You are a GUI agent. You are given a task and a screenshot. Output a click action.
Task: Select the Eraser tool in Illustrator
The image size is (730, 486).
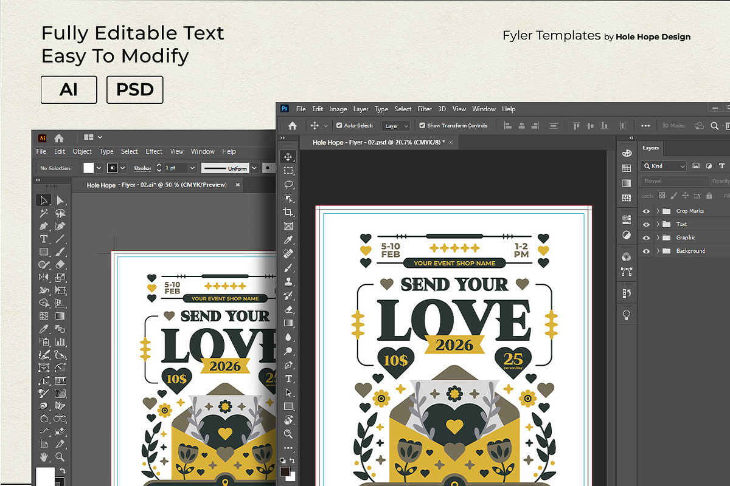coord(60,264)
